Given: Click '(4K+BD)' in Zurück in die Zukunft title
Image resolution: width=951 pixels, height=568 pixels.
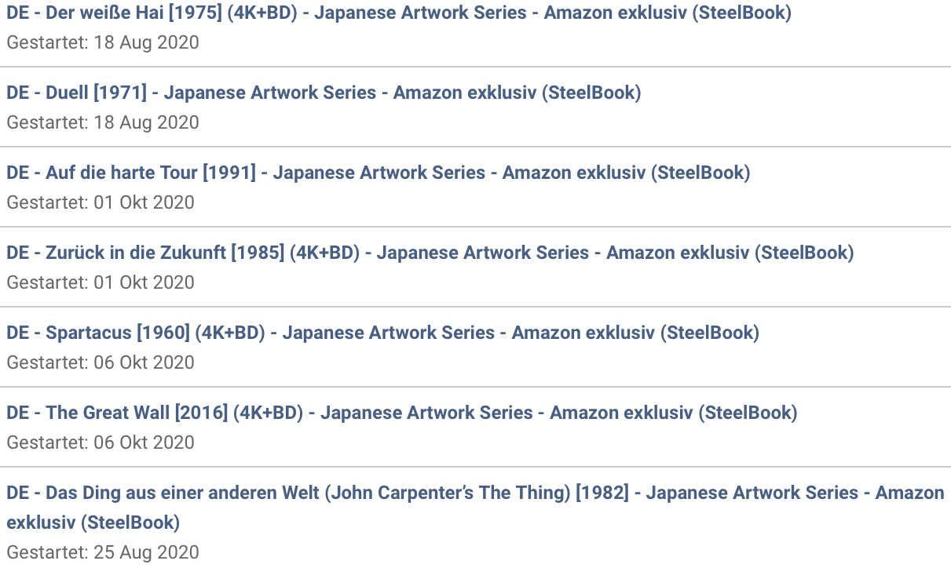Looking at the screenshot, I should [324, 253].
